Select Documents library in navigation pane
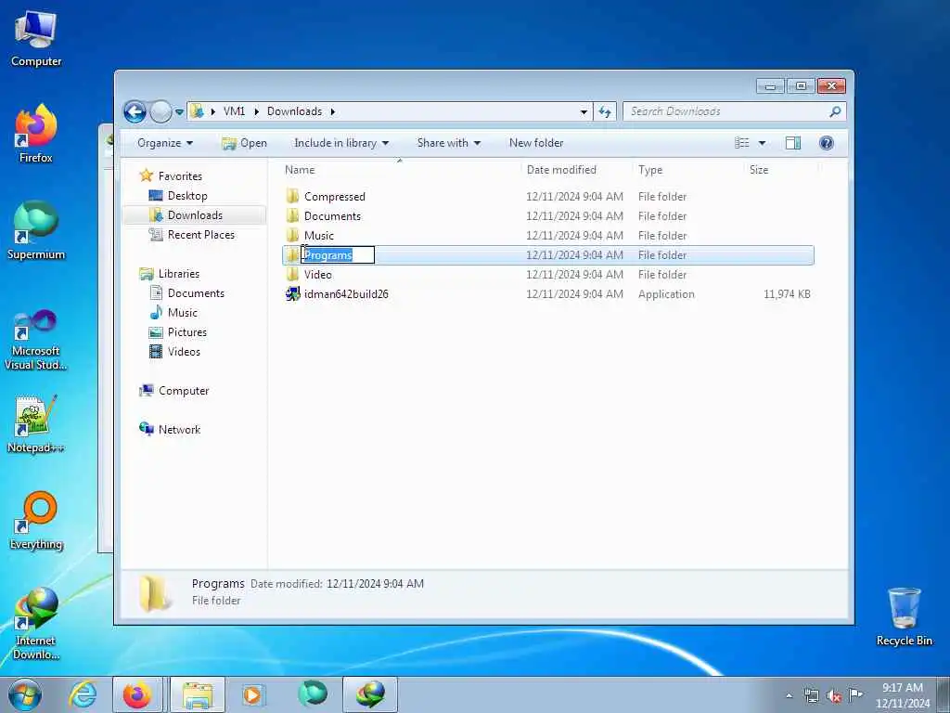This screenshot has height=713, width=950. click(196, 292)
